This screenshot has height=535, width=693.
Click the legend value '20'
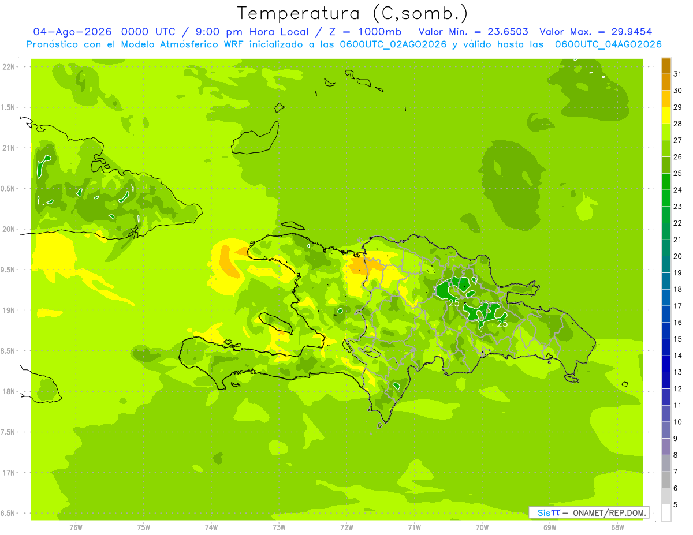pos(678,256)
